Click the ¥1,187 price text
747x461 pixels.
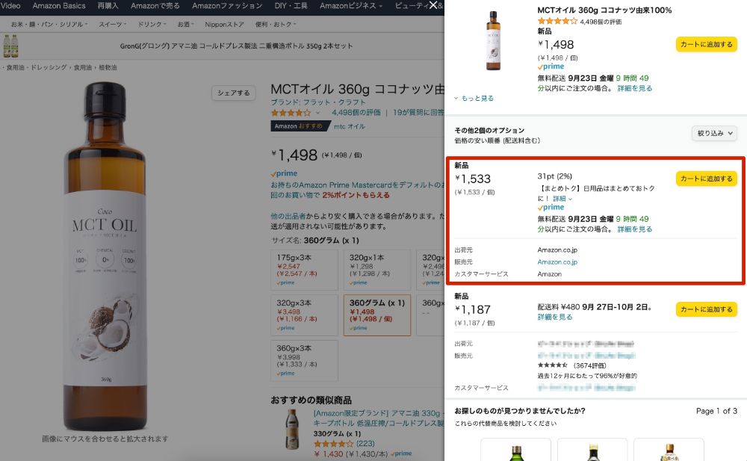[473, 310]
